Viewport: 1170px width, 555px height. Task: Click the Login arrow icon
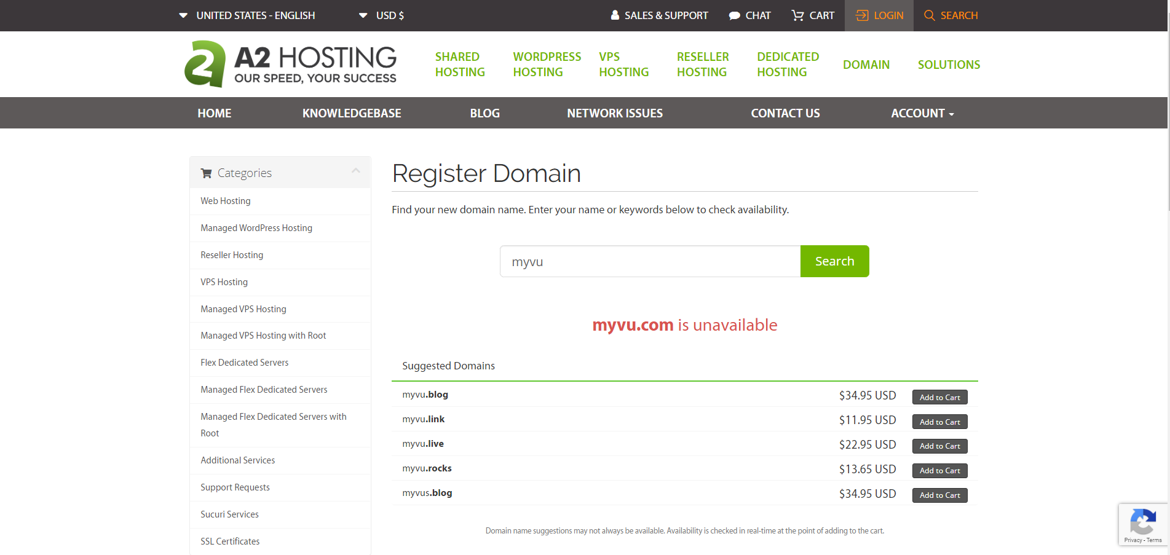point(862,15)
